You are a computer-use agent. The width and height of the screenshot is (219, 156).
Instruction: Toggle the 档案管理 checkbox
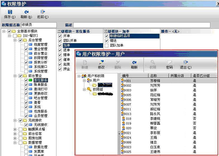(x=26, y=45)
